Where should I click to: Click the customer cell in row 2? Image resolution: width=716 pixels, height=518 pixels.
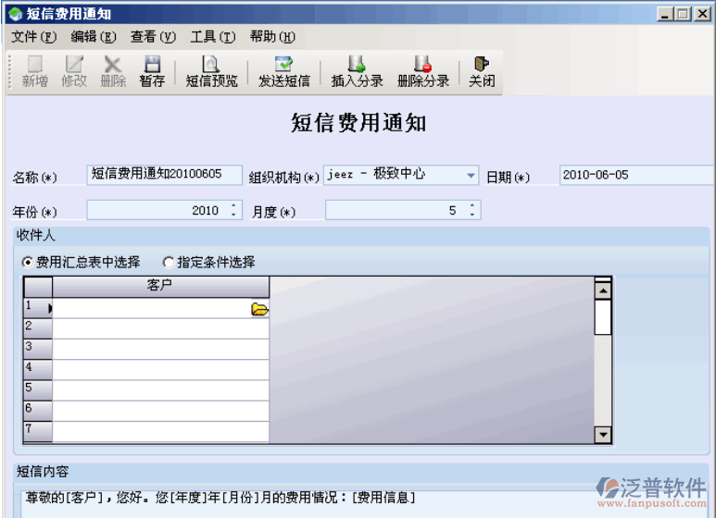coord(160,328)
